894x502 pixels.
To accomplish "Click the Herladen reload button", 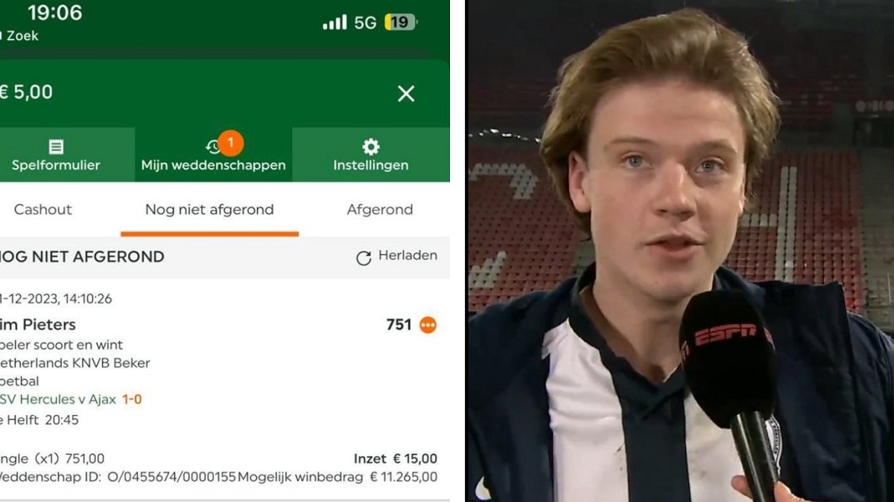I will point(396,257).
